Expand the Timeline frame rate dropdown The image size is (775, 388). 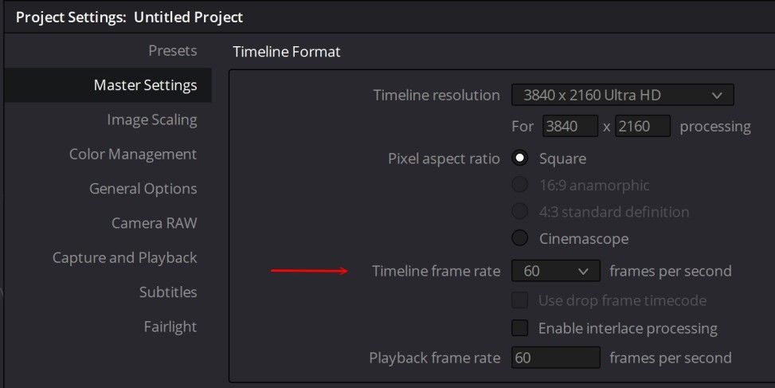(555, 272)
